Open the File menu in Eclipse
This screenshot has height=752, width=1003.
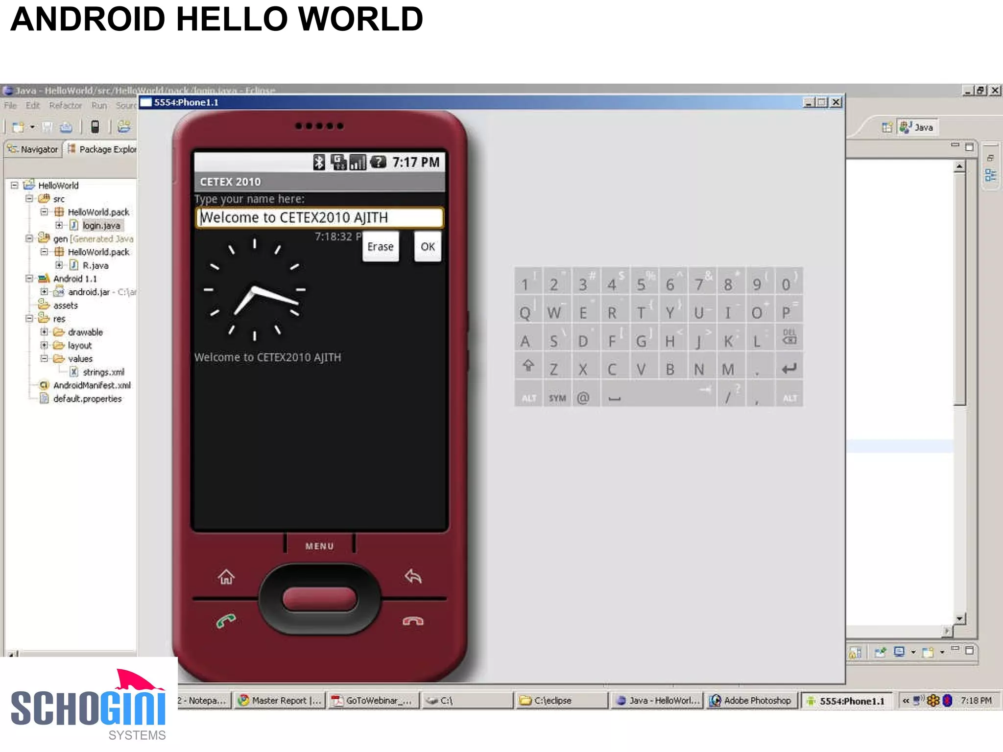10,105
